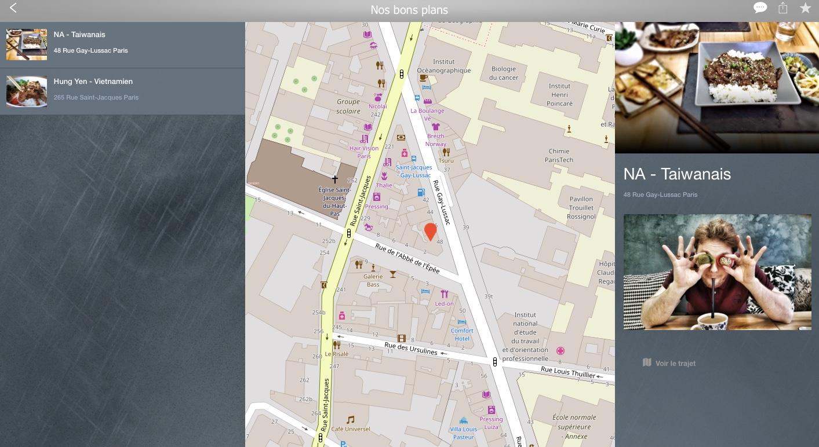This screenshot has width=819, height=447.
Task: Click the Tsuru restaurant fork-knife icon
Action: point(446,152)
